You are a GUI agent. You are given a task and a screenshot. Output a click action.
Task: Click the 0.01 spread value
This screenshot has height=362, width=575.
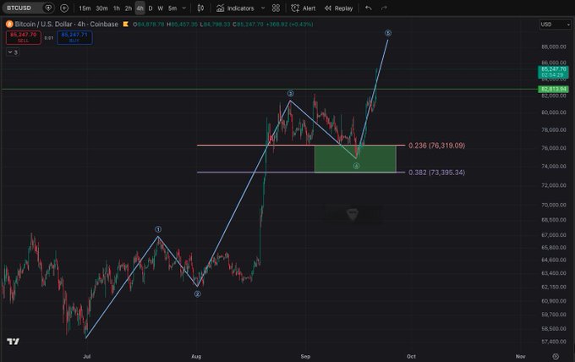tap(49, 38)
